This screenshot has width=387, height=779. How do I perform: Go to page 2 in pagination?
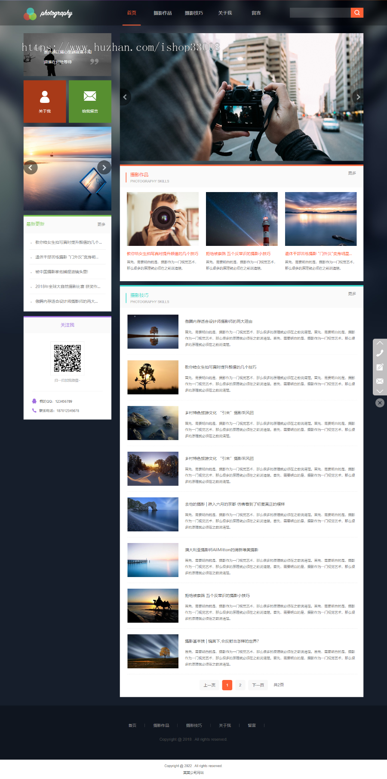click(x=240, y=685)
